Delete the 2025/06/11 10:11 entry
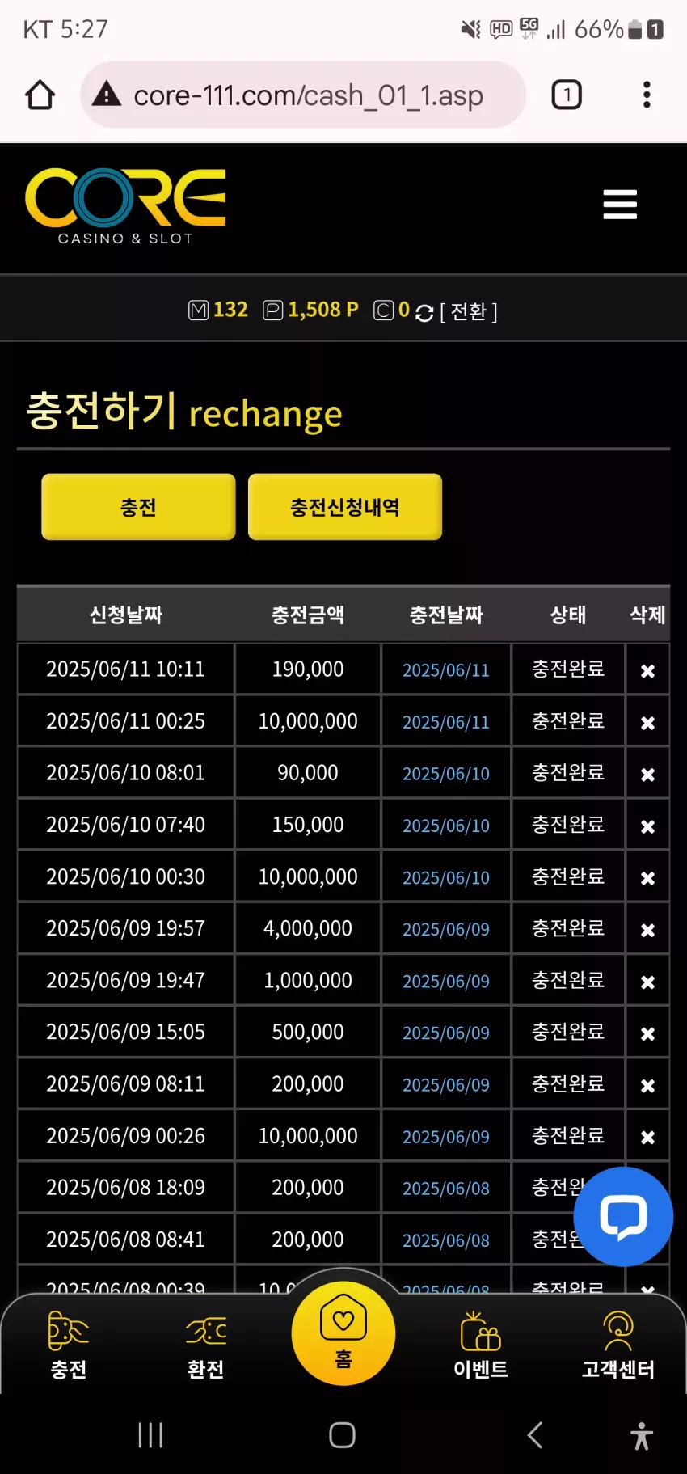Screen dimensions: 687x1474 pos(647,670)
